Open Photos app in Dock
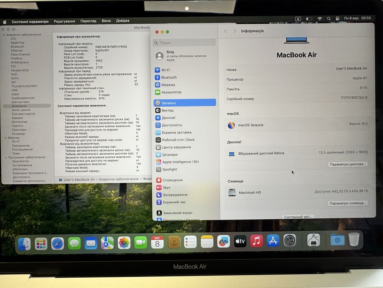The height and width of the screenshot is (288, 383). pos(124,243)
